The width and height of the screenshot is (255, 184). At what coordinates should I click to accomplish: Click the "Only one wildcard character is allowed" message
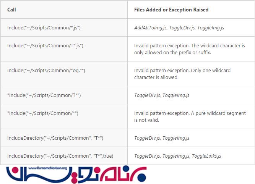[x=182, y=74]
